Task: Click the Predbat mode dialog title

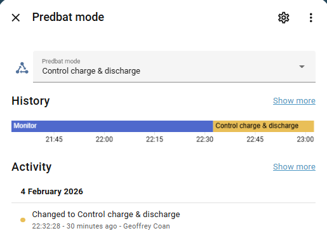Action: [68, 17]
